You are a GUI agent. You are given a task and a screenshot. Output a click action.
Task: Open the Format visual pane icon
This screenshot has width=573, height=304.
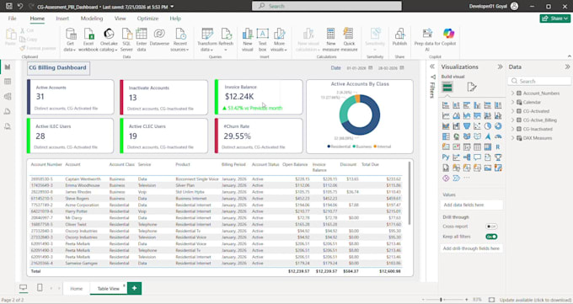click(x=472, y=87)
